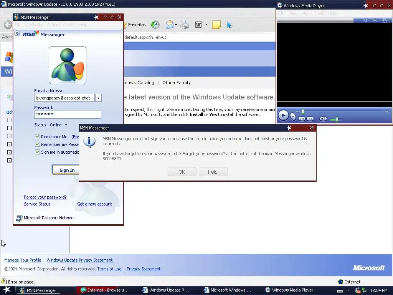
Task: Click the blue Messenger icon in the IE toolbar
Action: coord(229,25)
